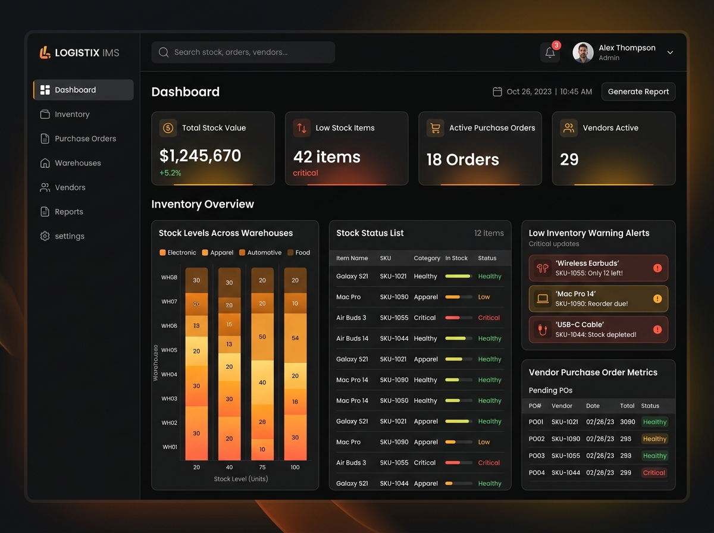This screenshot has height=533, width=714.
Task: Open the 'SKU-1090: Reorder due!' alert text
Action: point(591,304)
